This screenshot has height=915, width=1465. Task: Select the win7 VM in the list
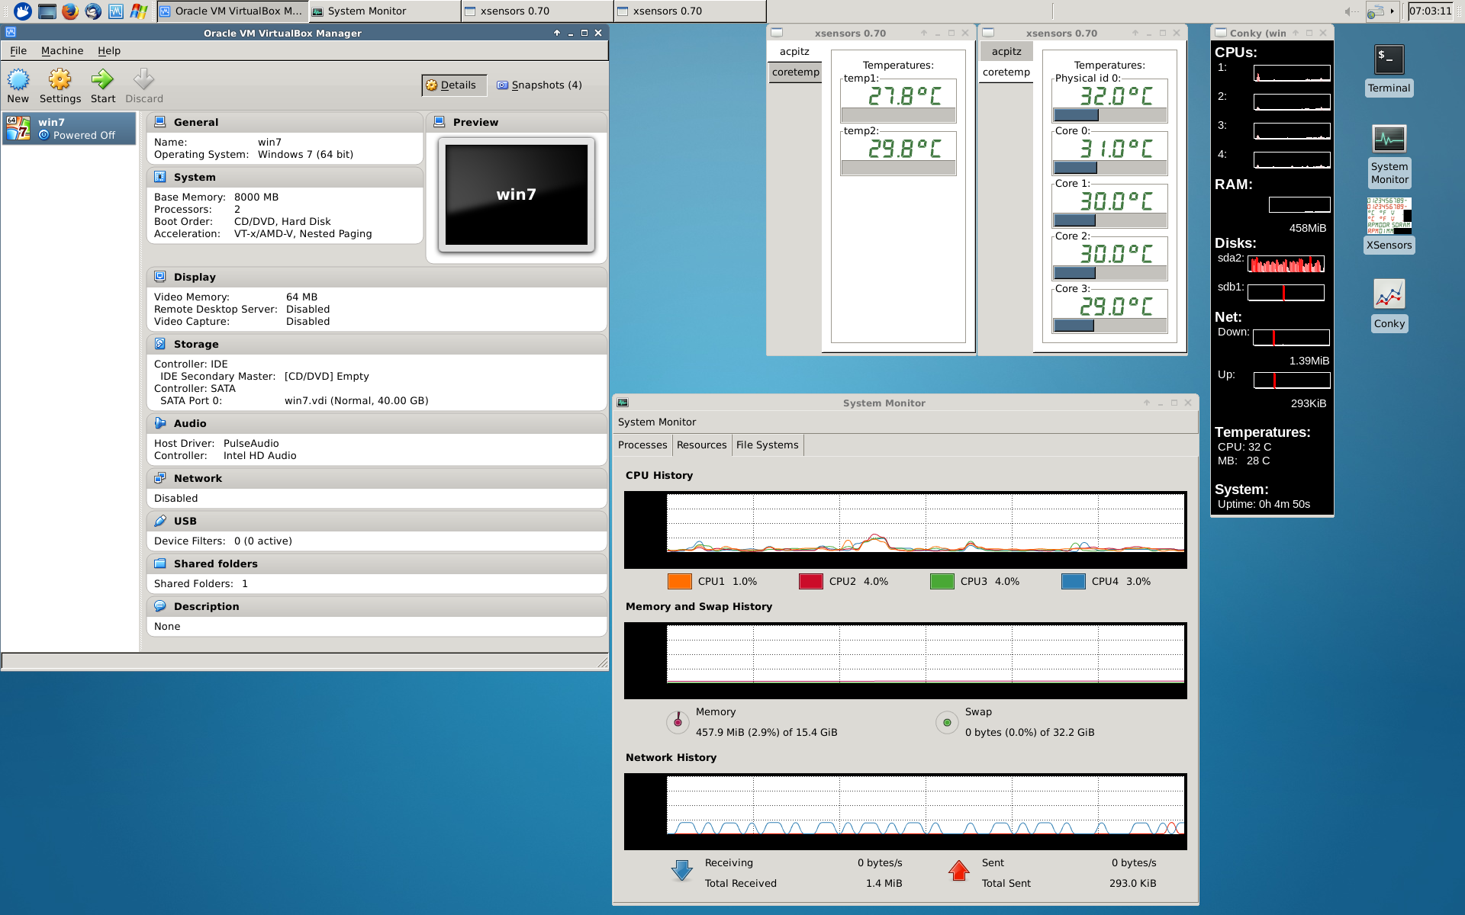point(69,128)
